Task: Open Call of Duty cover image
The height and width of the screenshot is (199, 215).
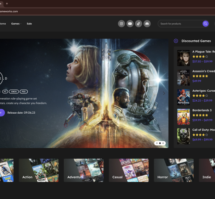Action: [x=183, y=136]
